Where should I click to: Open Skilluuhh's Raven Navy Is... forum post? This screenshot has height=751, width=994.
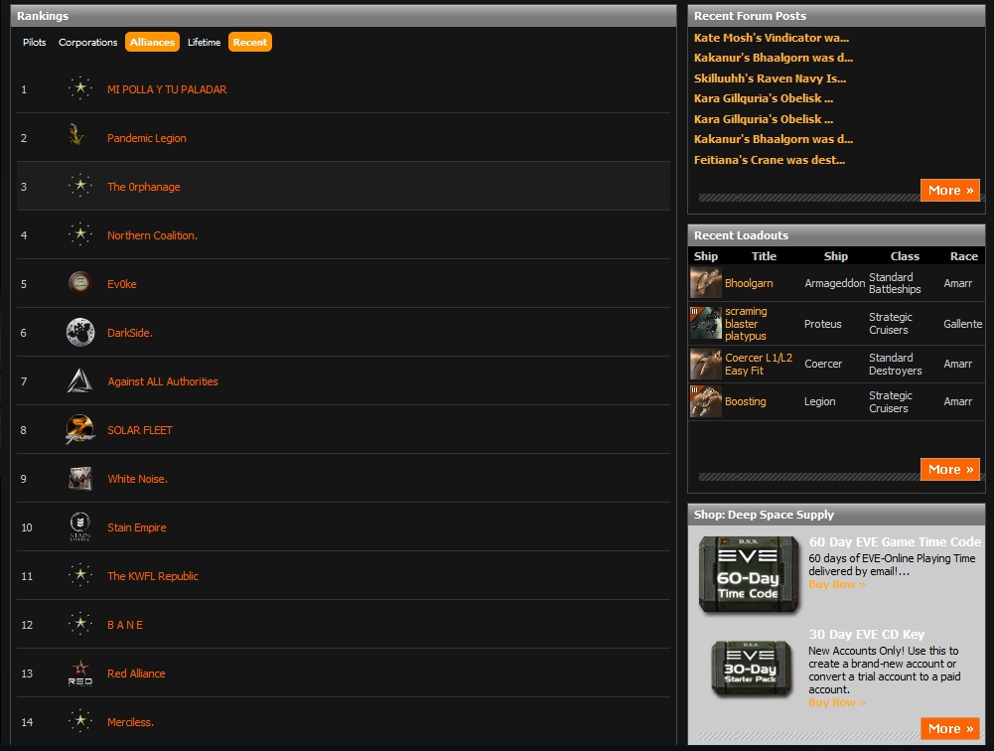(770, 78)
